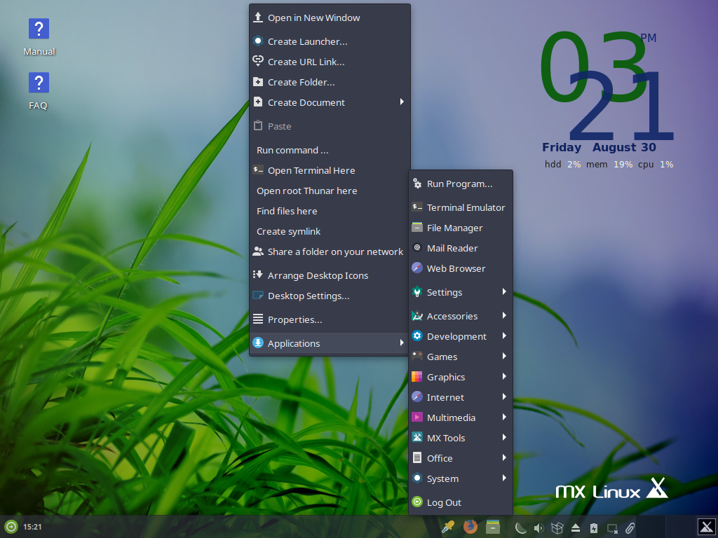The height and width of the screenshot is (538, 718).
Task: Open the MX Linux menu button
Action: (x=707, y=527)
